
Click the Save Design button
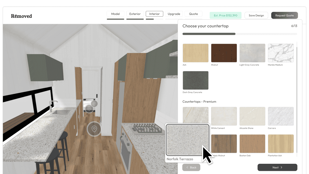(256, 15)
